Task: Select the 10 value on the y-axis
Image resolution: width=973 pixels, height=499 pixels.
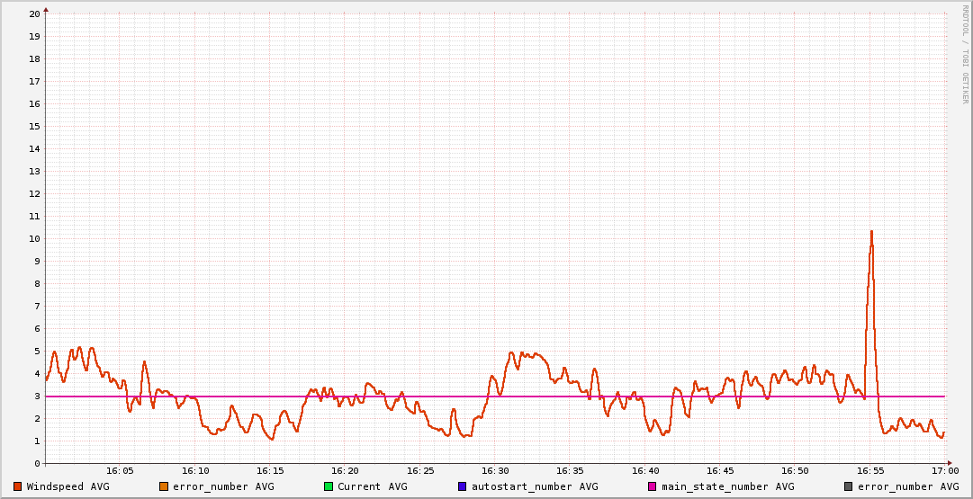Action: 34,238
